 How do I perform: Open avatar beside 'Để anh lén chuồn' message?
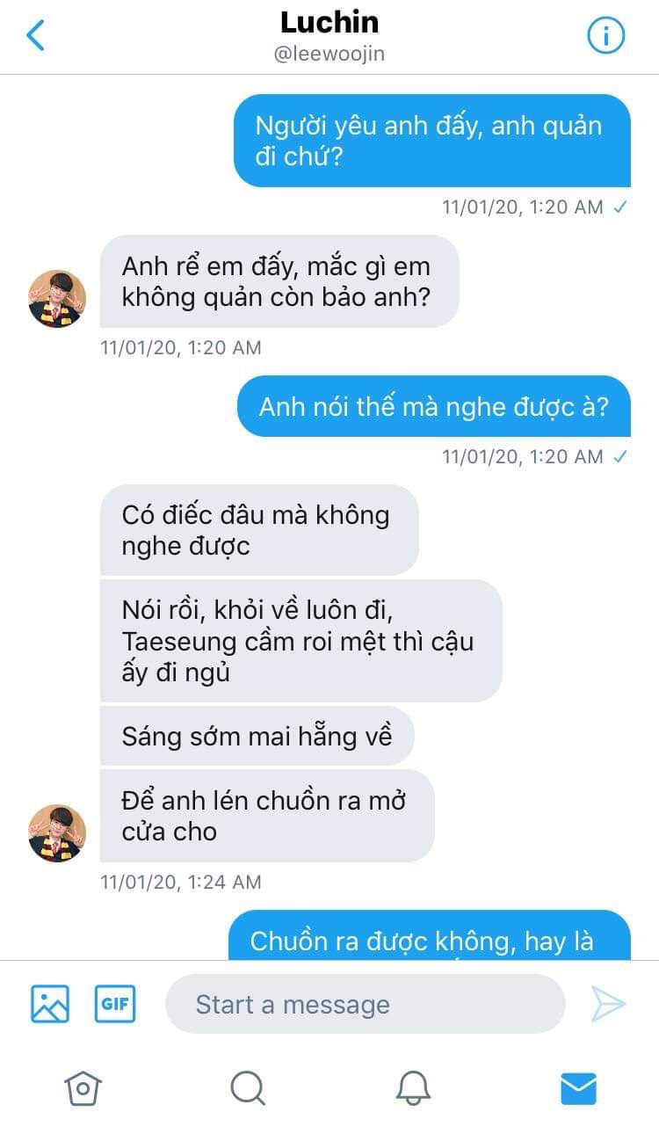pos(57,832)
